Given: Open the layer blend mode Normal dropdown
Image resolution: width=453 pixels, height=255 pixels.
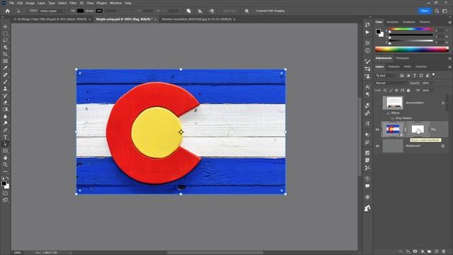Looking at the screenshot, I should click(x=391, y=83).
